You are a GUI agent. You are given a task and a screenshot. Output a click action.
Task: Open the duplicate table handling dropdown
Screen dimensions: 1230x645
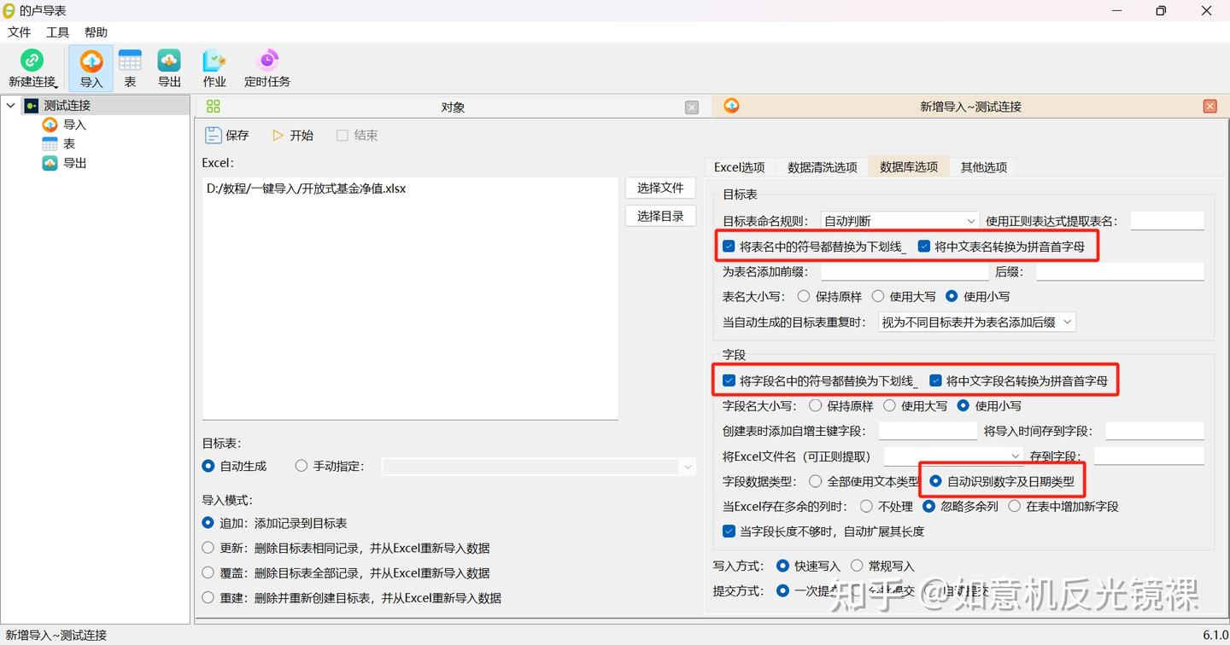(976, 322)
